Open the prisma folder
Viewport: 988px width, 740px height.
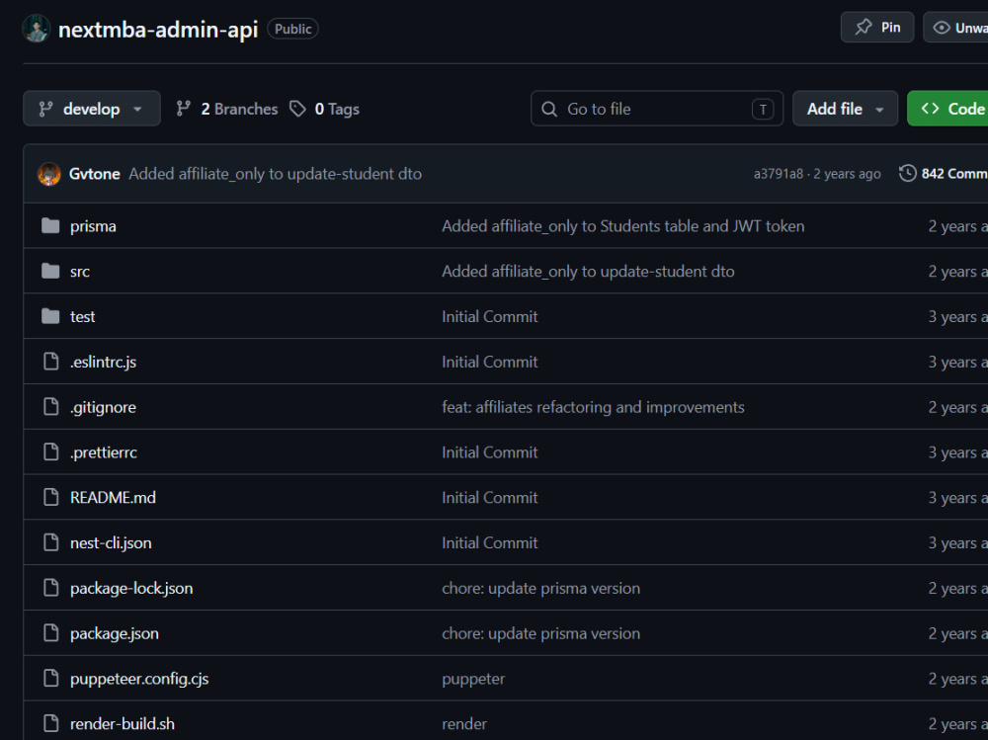coord(93,226)
